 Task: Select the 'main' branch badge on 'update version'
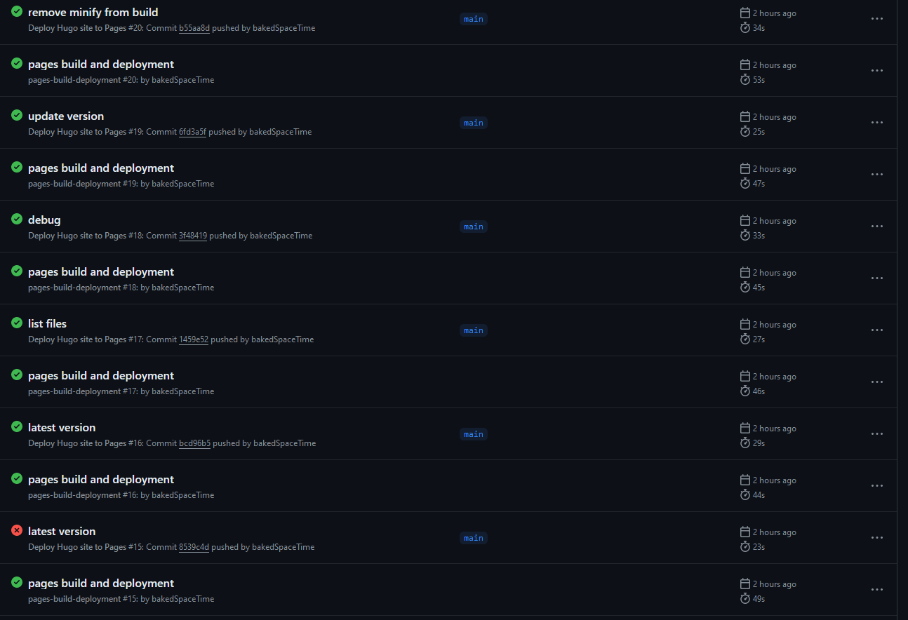point(473,122)
